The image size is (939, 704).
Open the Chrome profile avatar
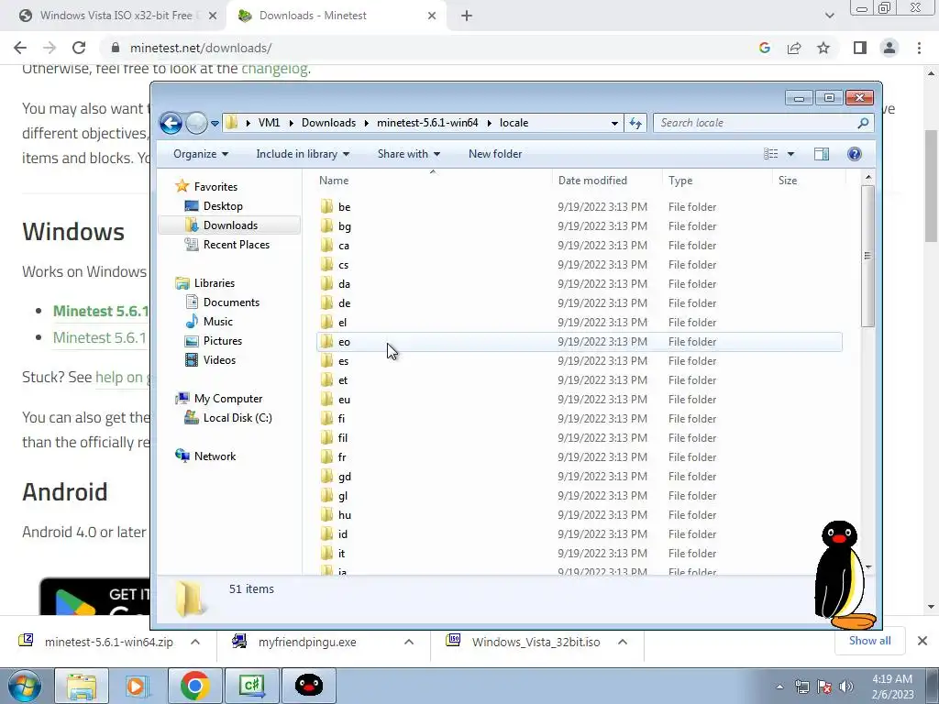(889, 48)
